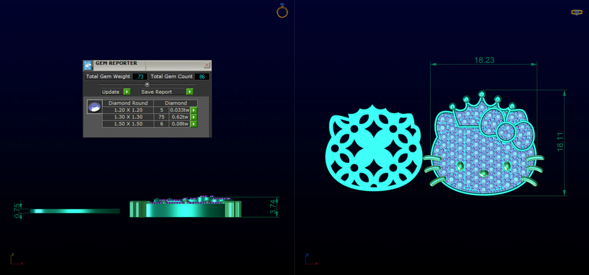Click the Diamond material header cell
Image resolution: width=589 pixels, height=275 pixels.
(176, 103)
